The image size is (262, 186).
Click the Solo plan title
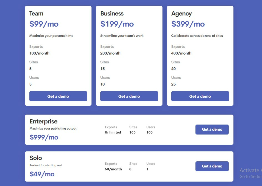pos(36,158)
